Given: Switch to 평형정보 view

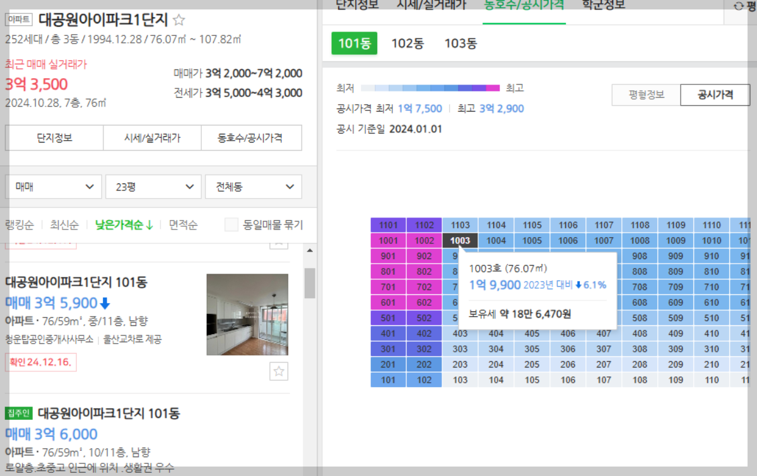Looking at the screenshot, I should pyautogui.click(x=646, y=95).
